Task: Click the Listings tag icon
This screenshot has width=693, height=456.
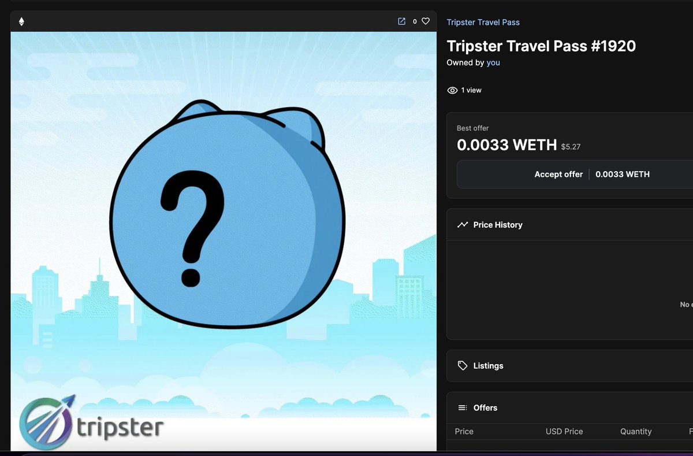Action: [463, 366]
